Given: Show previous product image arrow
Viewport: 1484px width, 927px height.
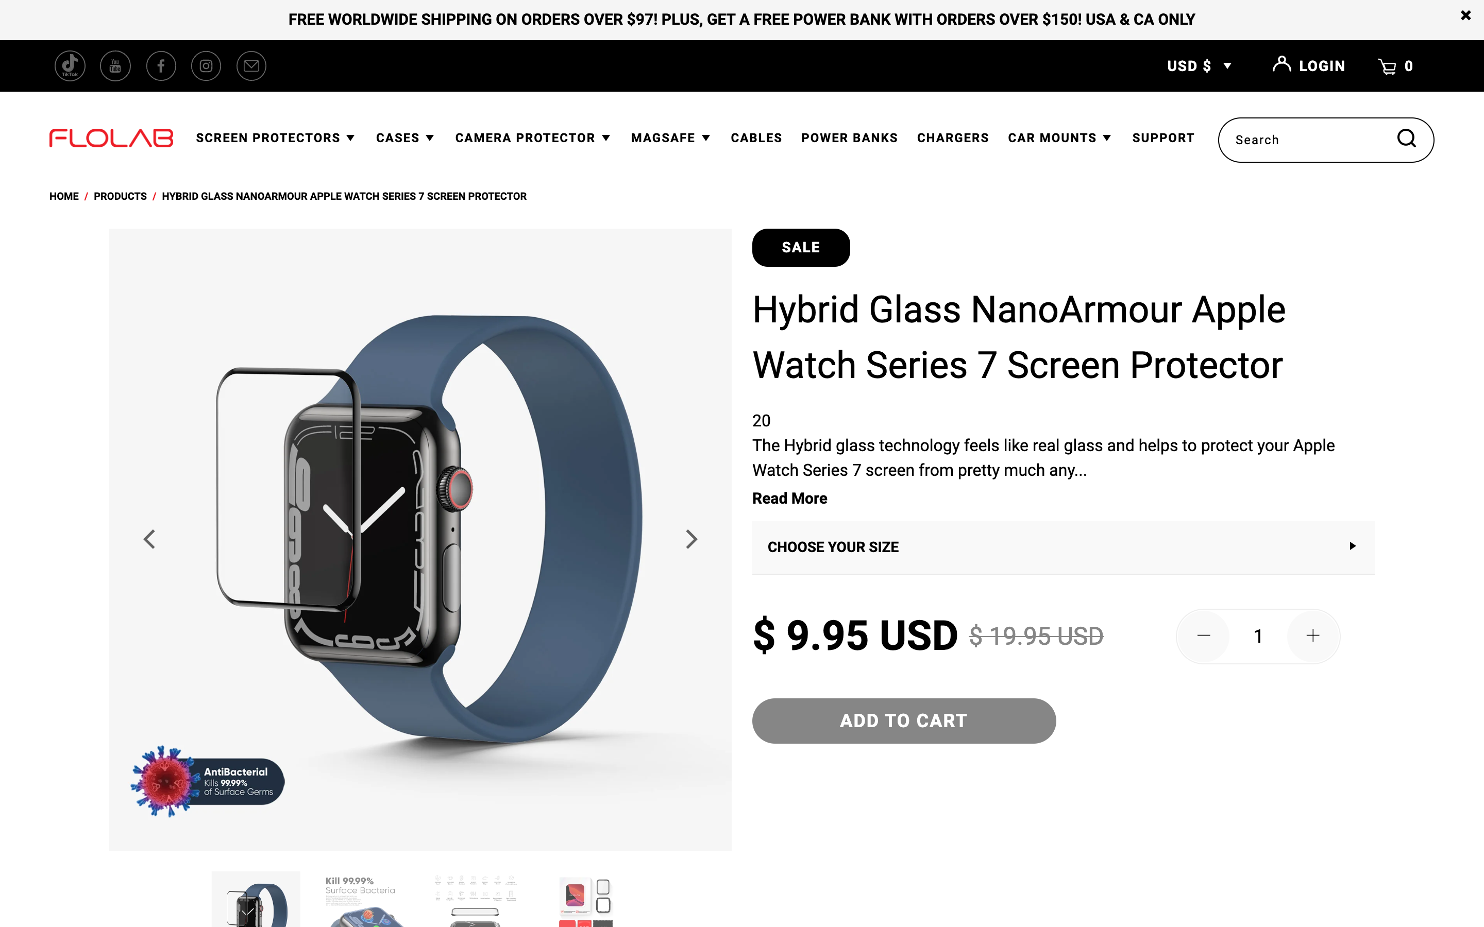Looking at the screenshot, I should tap(149, 539).
